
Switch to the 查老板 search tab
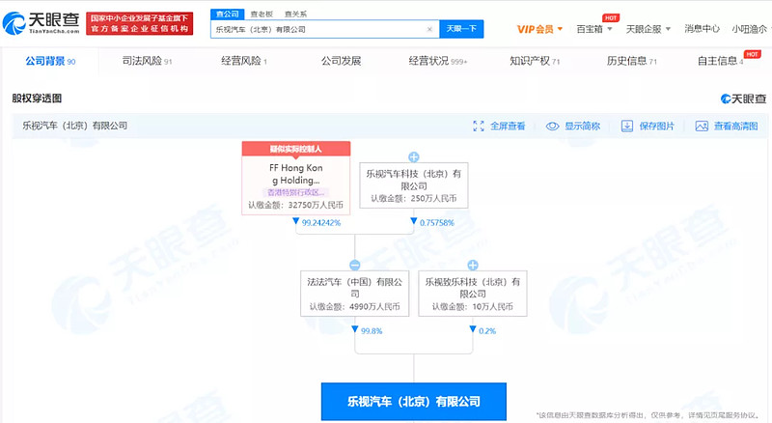click(262, 14)
